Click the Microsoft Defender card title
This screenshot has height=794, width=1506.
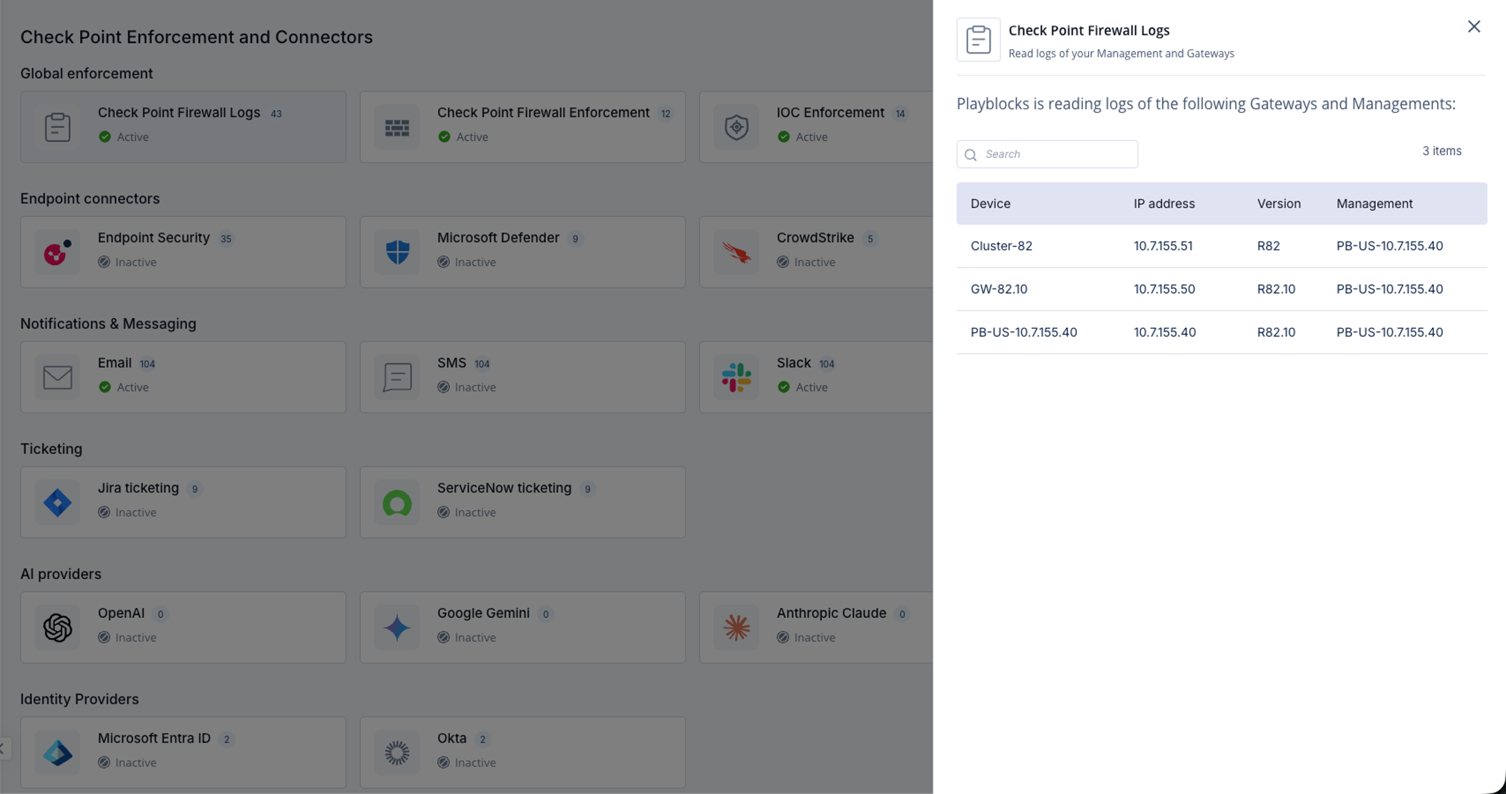498,238
